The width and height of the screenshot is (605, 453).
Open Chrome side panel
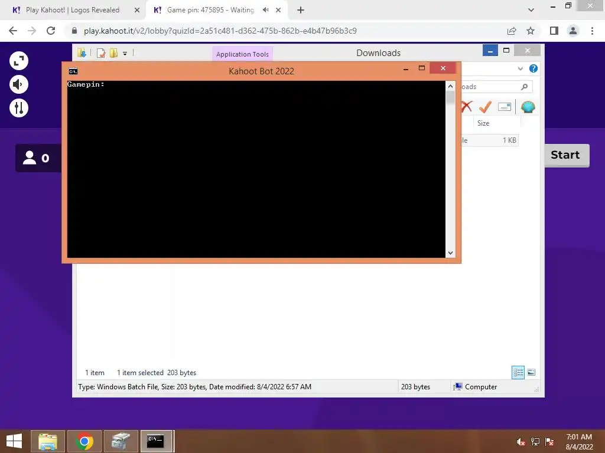click(554, 31)
